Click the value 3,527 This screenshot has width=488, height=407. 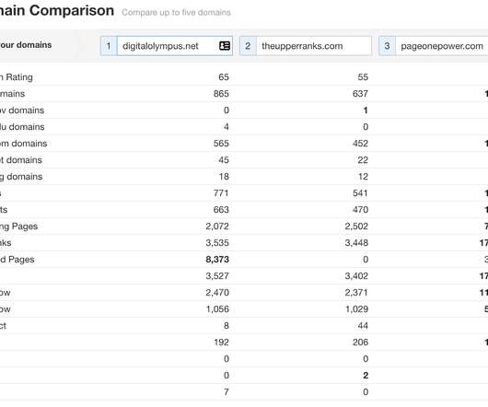[217, 276]
